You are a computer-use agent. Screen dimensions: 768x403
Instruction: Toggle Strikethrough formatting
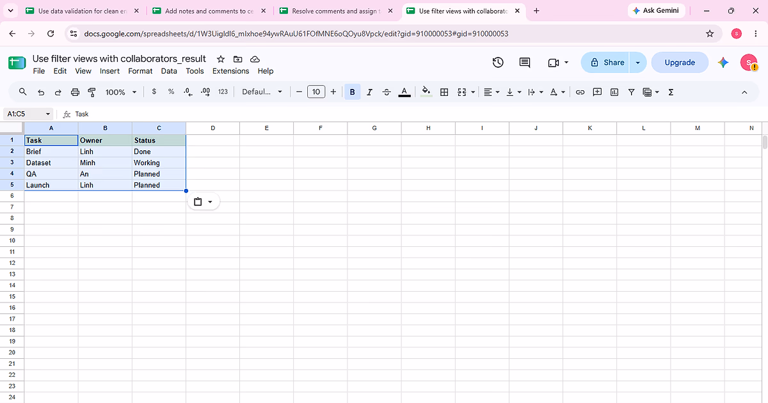[x=387, y=92]
